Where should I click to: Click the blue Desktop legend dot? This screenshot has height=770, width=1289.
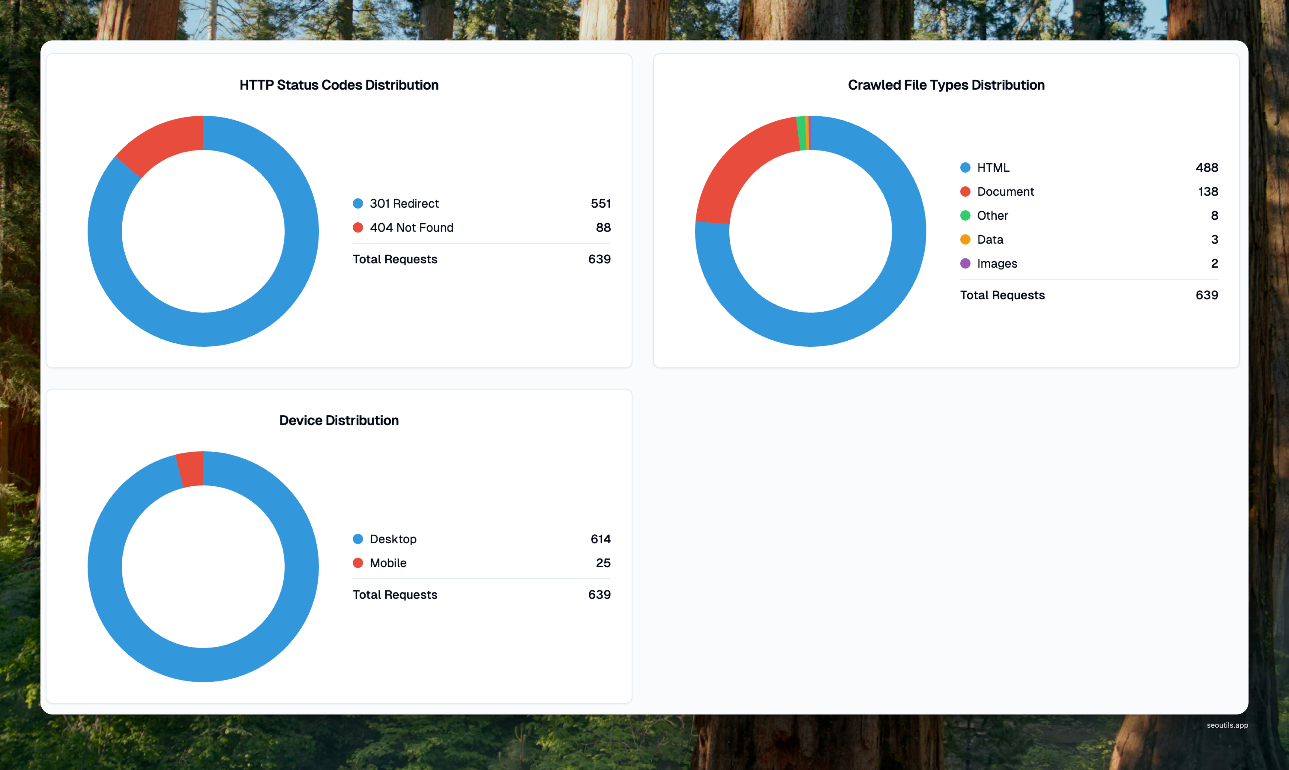[358, 539]
